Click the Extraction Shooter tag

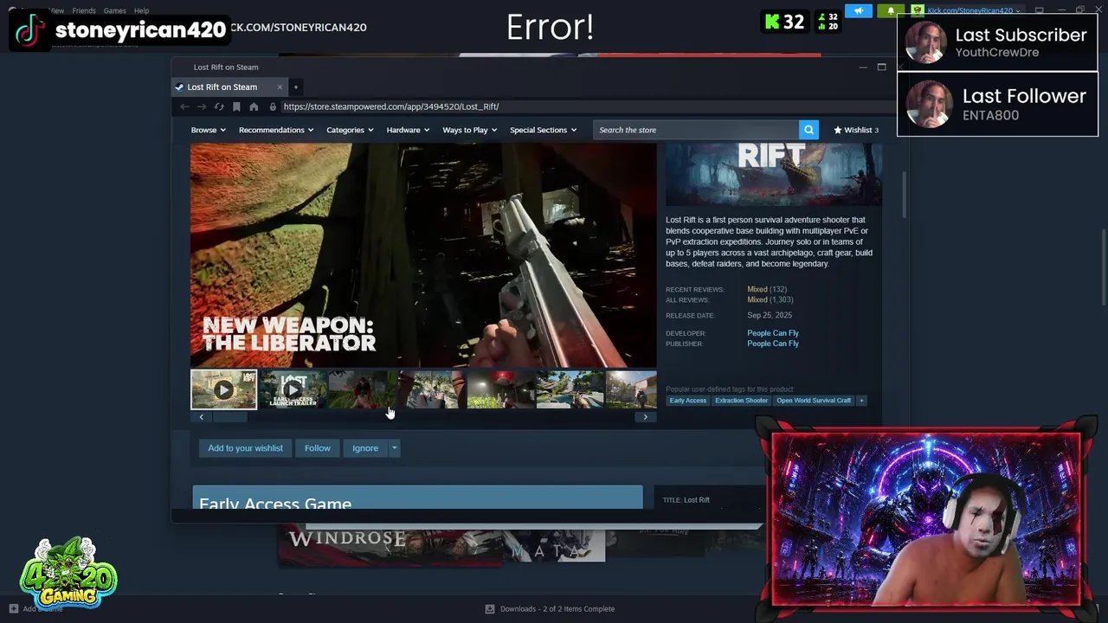tap(741, 401)
